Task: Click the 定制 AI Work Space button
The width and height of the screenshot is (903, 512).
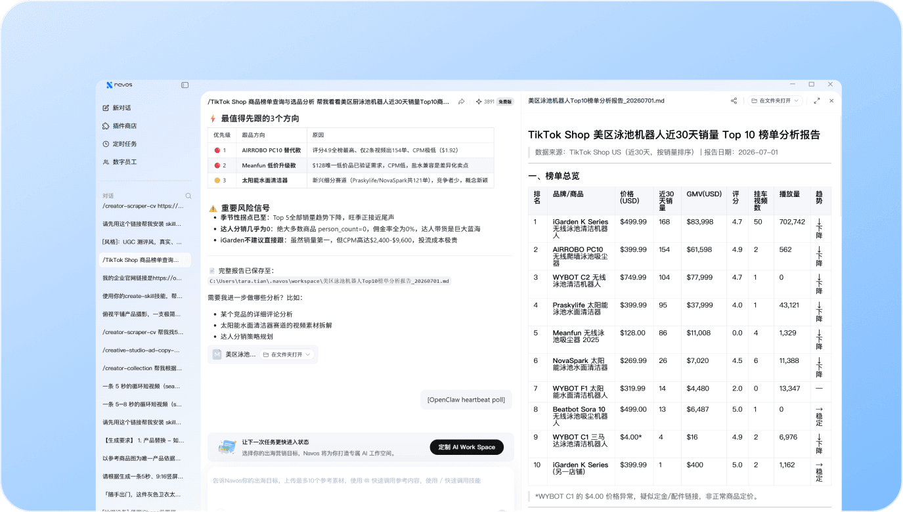Action: coord(466,447)
